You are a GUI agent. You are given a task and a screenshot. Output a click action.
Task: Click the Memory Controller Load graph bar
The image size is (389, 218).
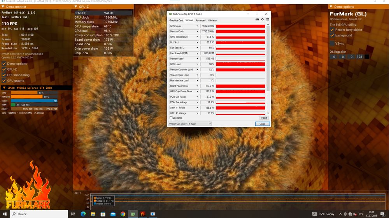(240, 70)
